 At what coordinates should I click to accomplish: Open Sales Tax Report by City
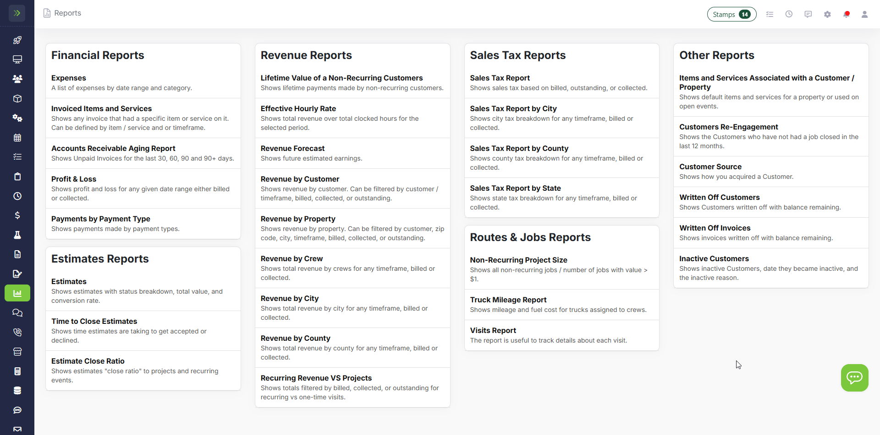(513, 108)
